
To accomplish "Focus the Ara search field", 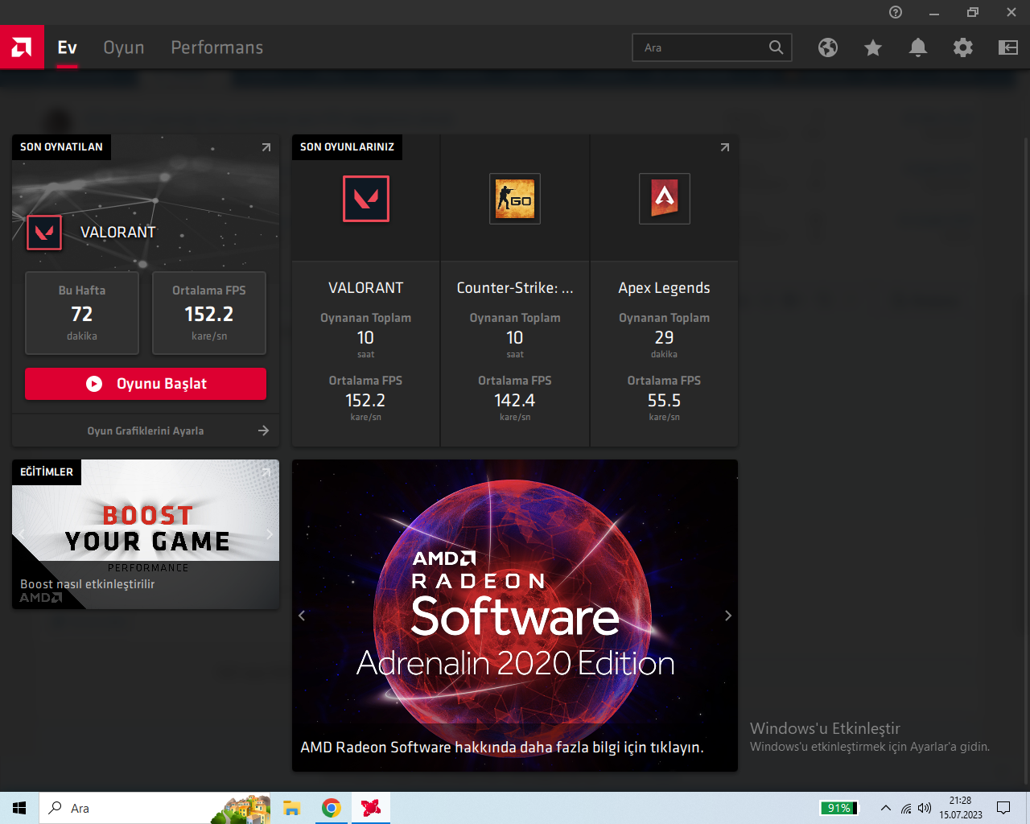I will tap(712, 47).
